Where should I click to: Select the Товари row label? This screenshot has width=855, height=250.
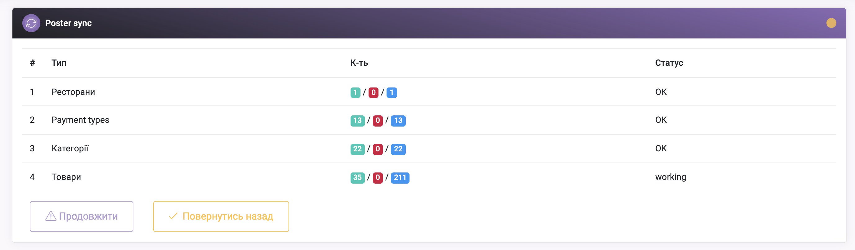[66, 177]
